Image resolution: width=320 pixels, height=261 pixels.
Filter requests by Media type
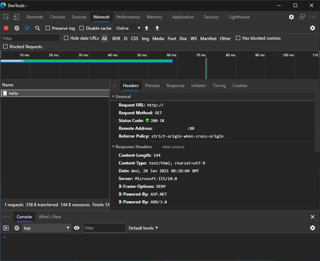(x=158, y=38)
